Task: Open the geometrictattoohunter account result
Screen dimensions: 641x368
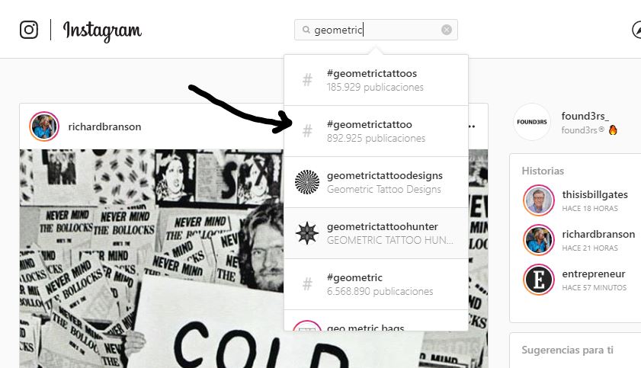Action: [376, 233]
